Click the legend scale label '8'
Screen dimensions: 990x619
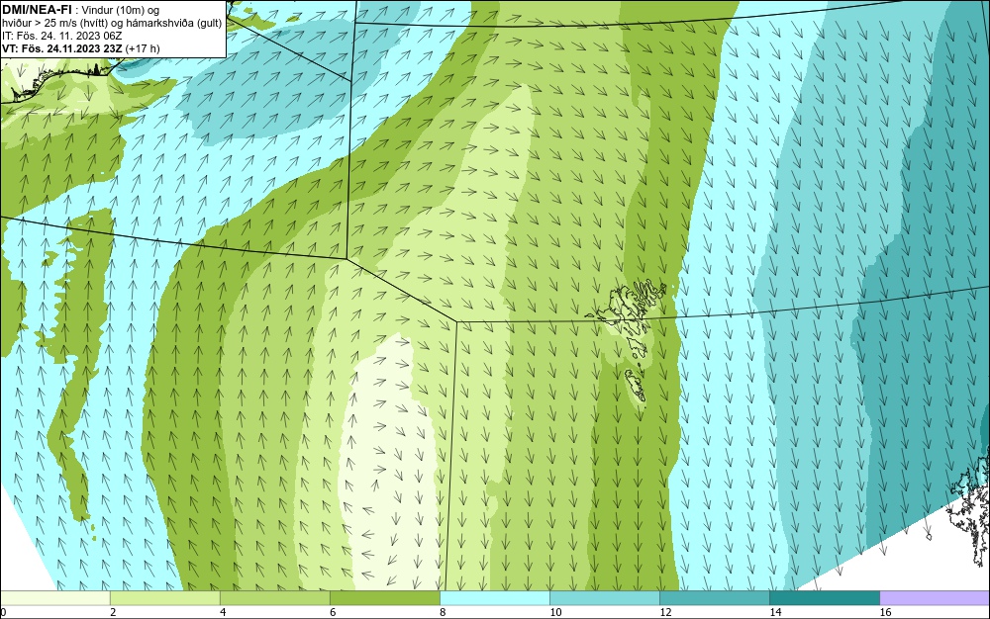pos(443,612)
